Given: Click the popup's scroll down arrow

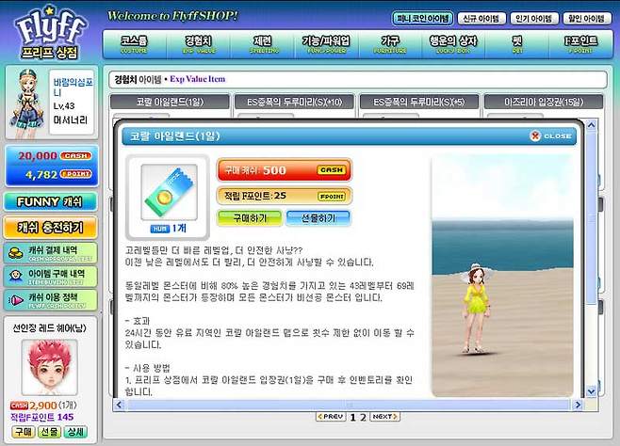Looking at the screenshot, I should [x=591, y=392].
